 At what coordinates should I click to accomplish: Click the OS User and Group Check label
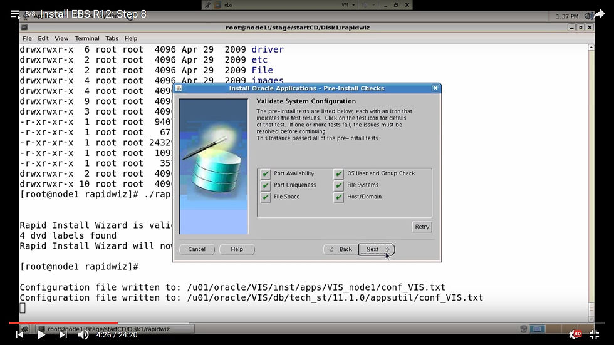[x=381, y=173]
